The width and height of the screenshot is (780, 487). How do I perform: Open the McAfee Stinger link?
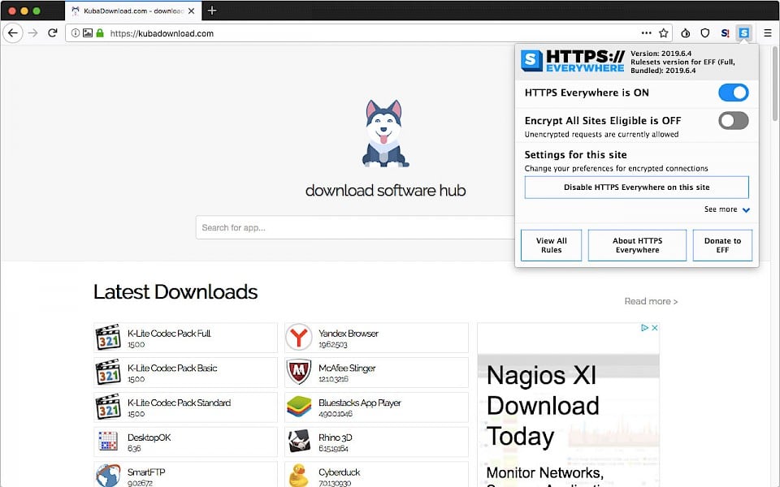pyautogui.click(x=347, y=368)
